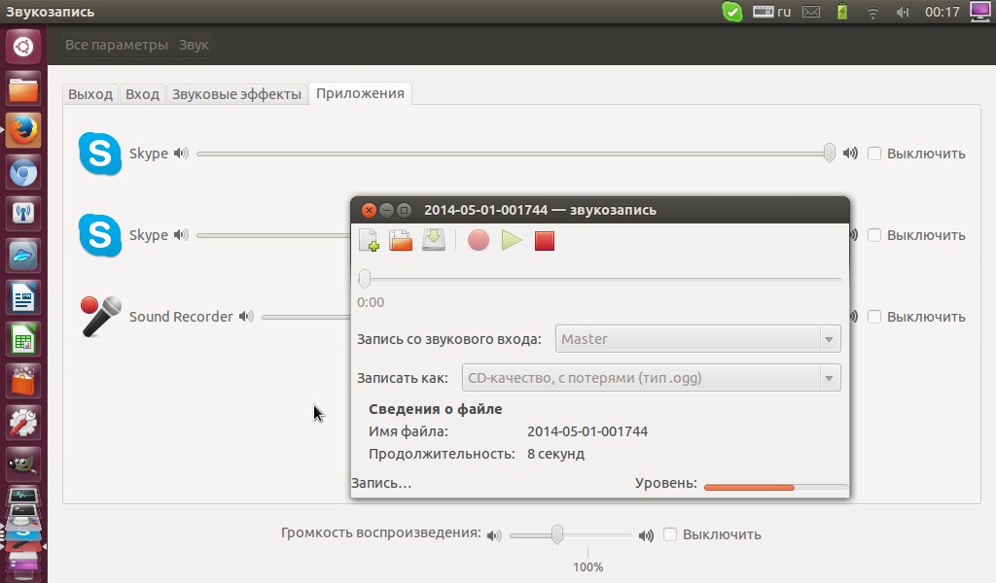Click the round red Record button
This screenshot has width=996, height=583.
[x=479, y=240]
